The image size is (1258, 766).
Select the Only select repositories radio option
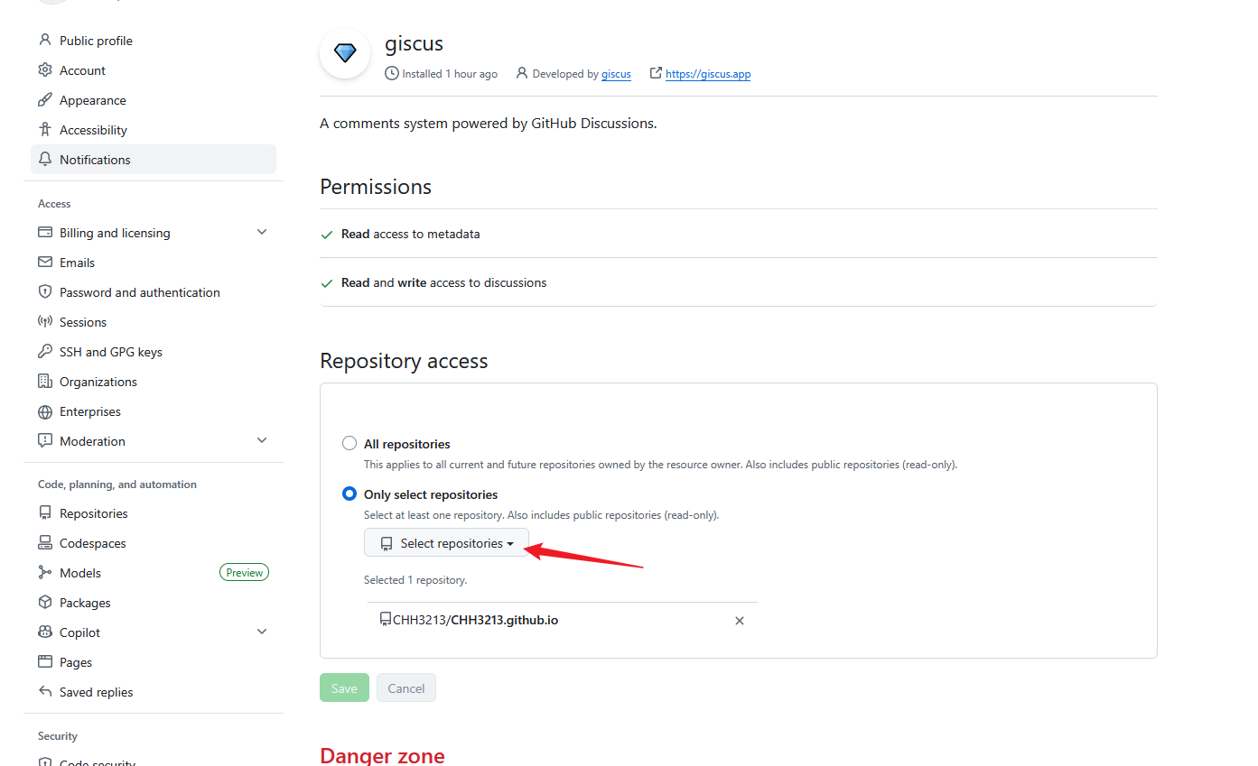(x=349, y=494)
